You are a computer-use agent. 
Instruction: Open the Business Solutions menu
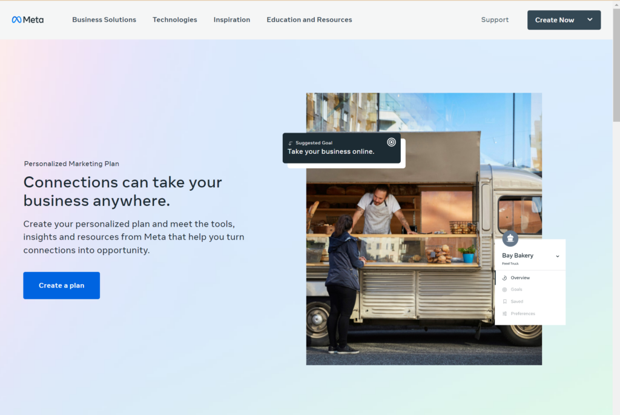click(104, 19)
